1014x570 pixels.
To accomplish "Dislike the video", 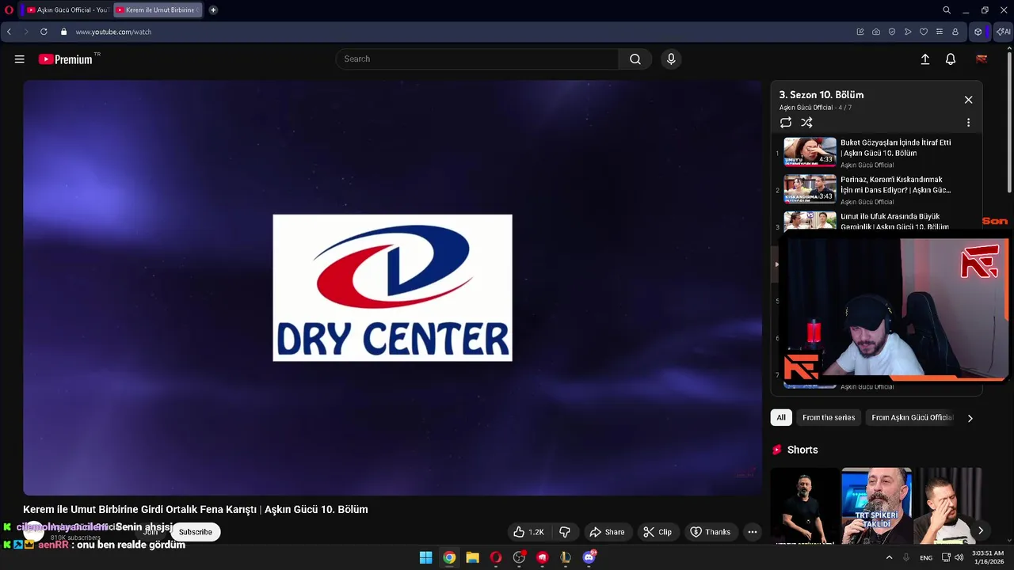I will (565, 532).
